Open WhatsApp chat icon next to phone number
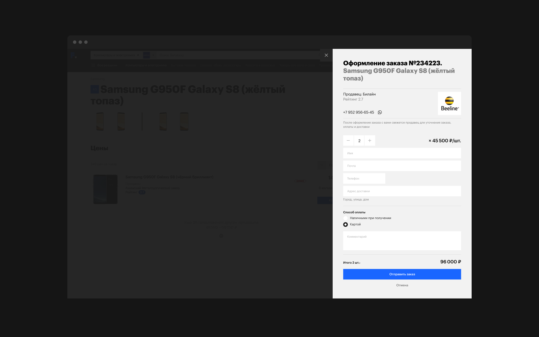The height and width of the screenshot is (337, 539). click(x=380, y=112)
